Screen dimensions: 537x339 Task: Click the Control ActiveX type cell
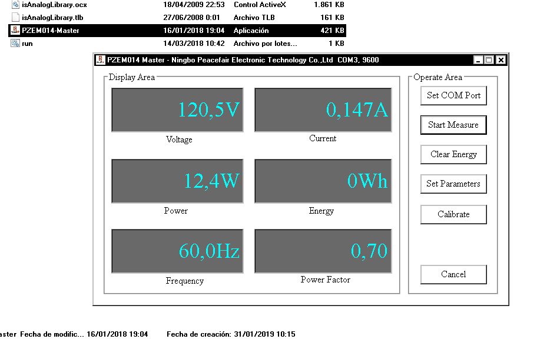click(260, 5)
